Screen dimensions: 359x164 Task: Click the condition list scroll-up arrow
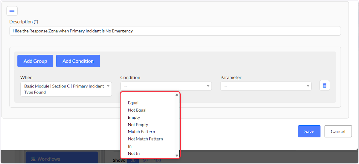point(177,95)
